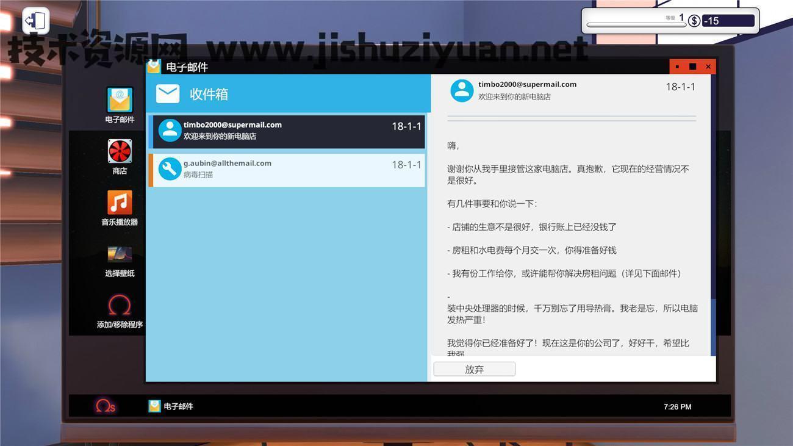Screen dimensions: 793x446
Task: Click the wrench icon on g.aubin email
Action: click(x=170, y=169)
